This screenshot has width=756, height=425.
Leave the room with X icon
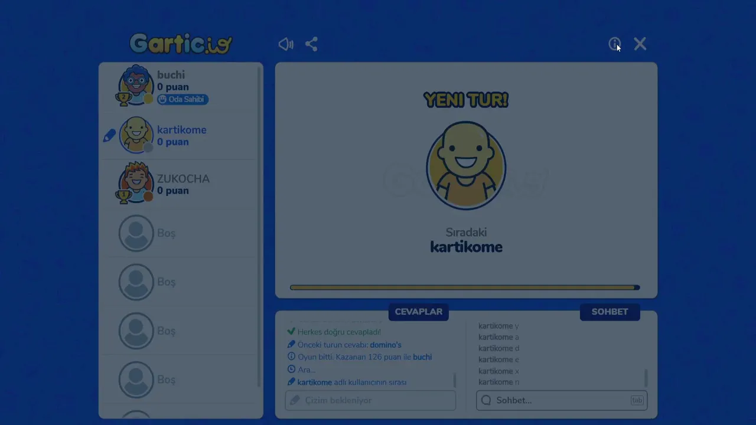(x=640, y=44)
